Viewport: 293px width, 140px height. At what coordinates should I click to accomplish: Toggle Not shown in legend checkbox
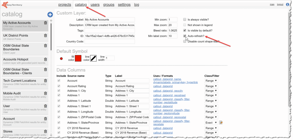[x=185, y=25]
